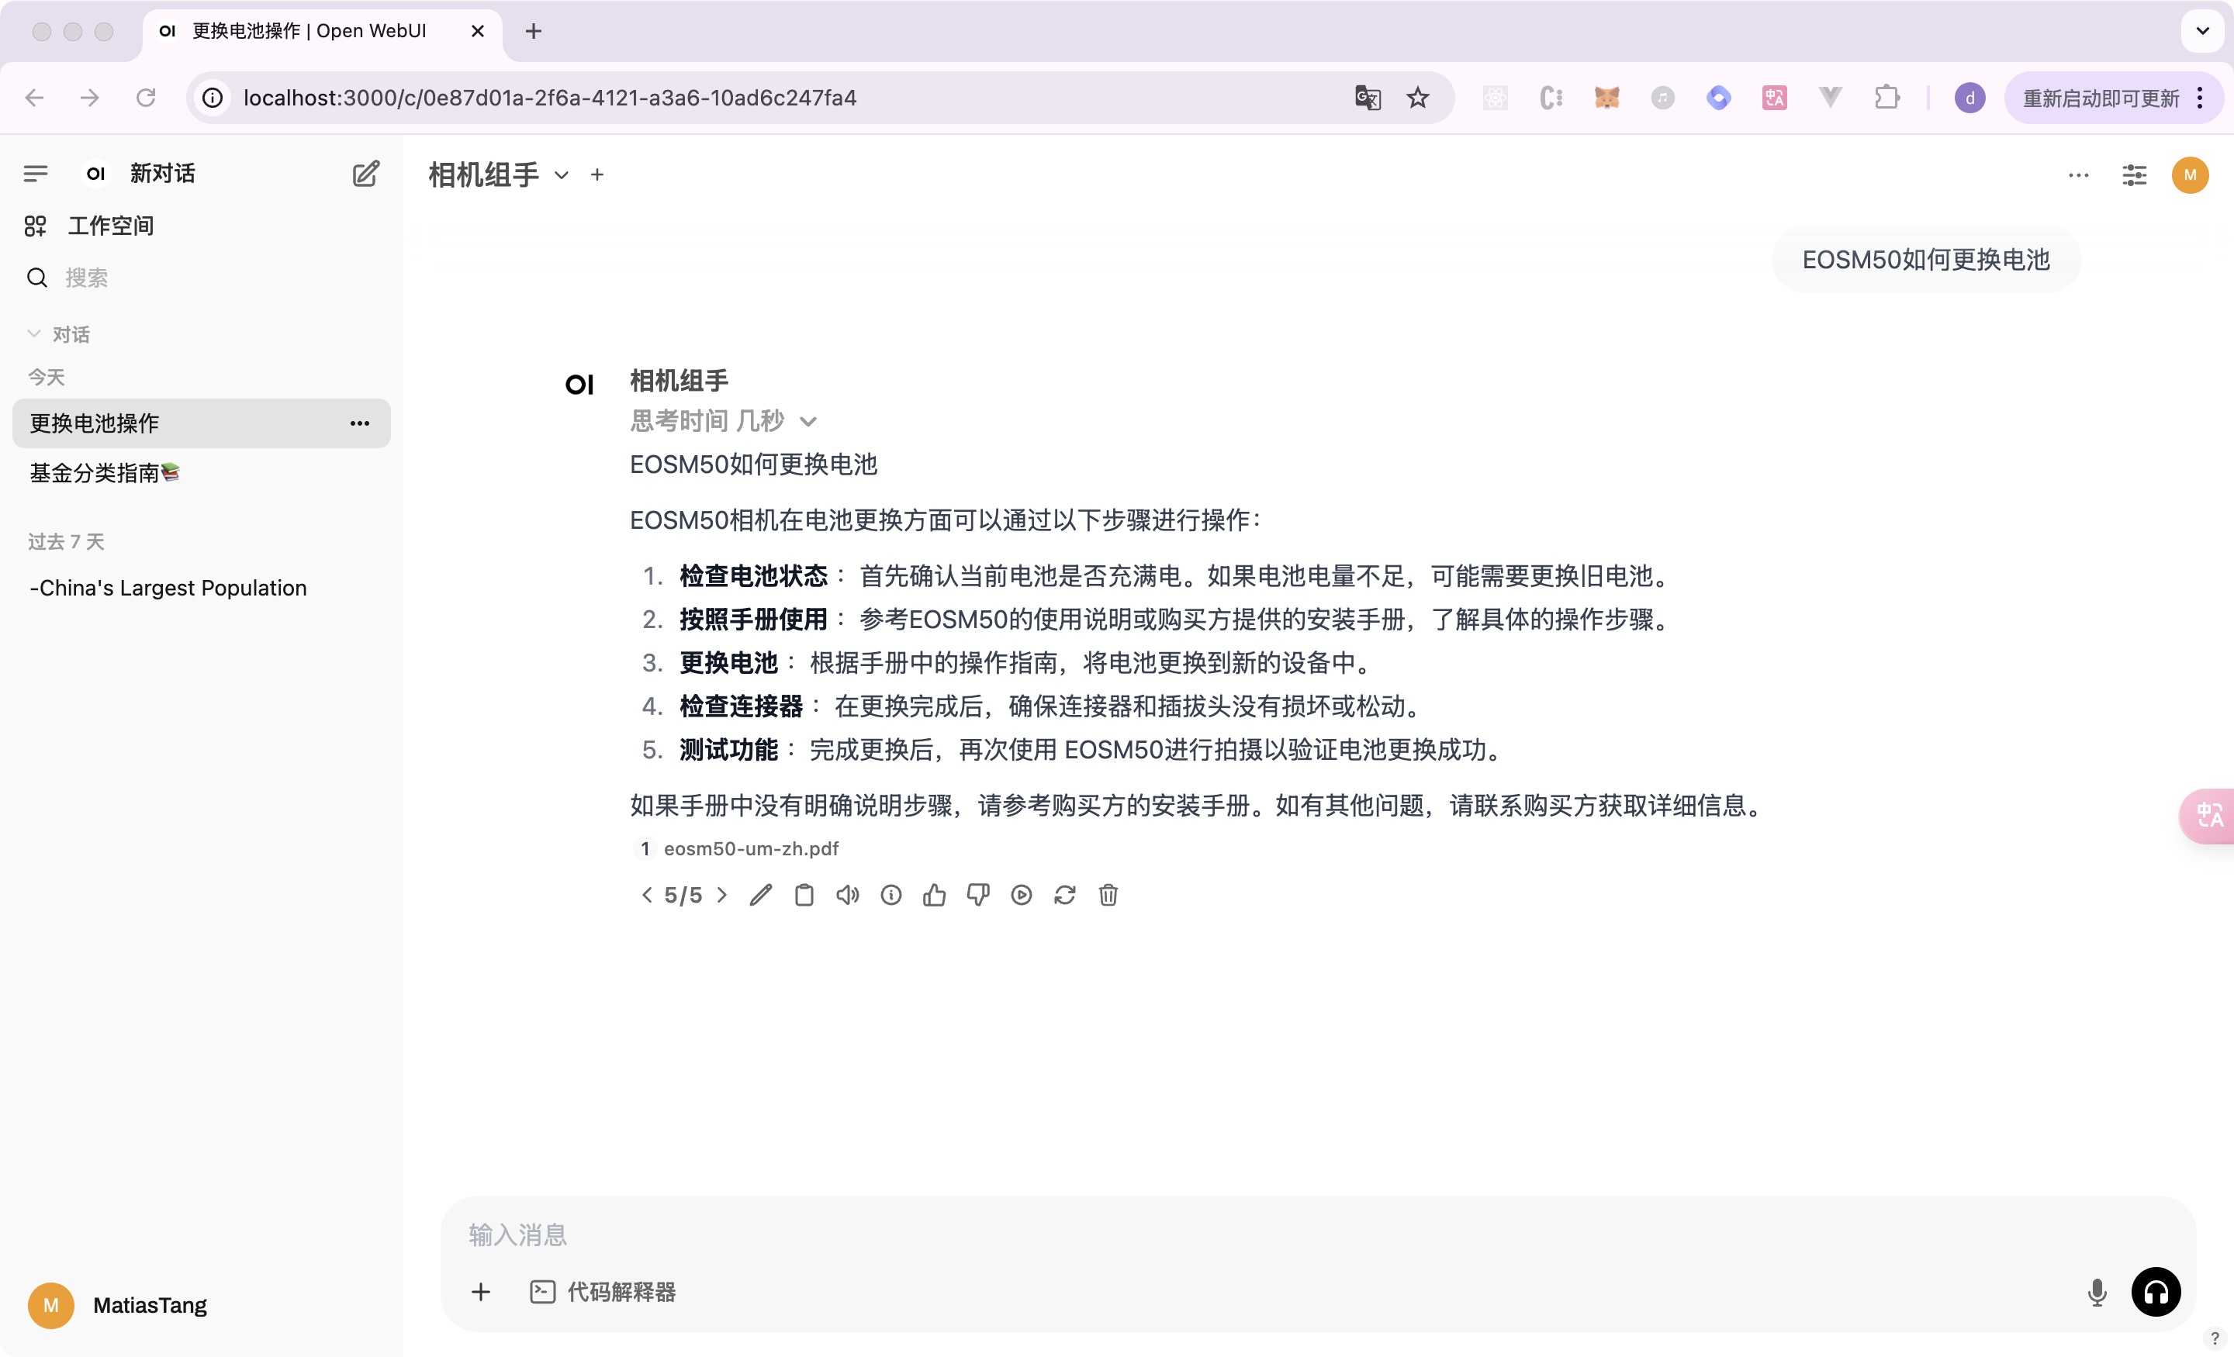Click the site info icon by localhost
The height and width of the screenshot is (1357, 2234).
pos(213,98)
